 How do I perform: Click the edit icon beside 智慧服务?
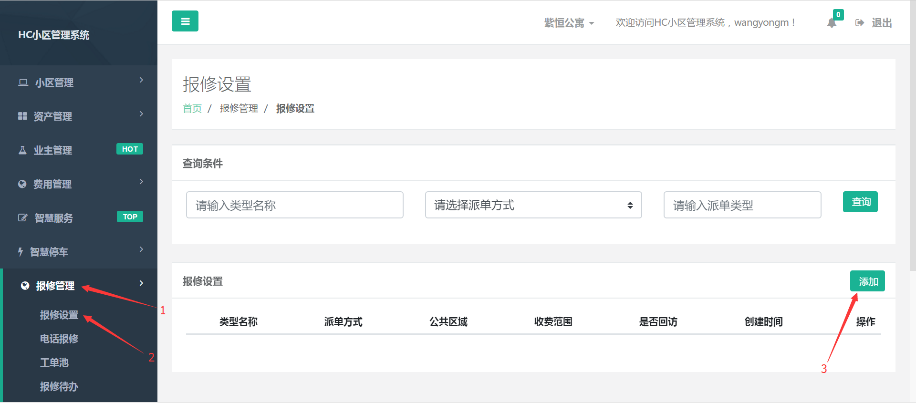[22, 218]
